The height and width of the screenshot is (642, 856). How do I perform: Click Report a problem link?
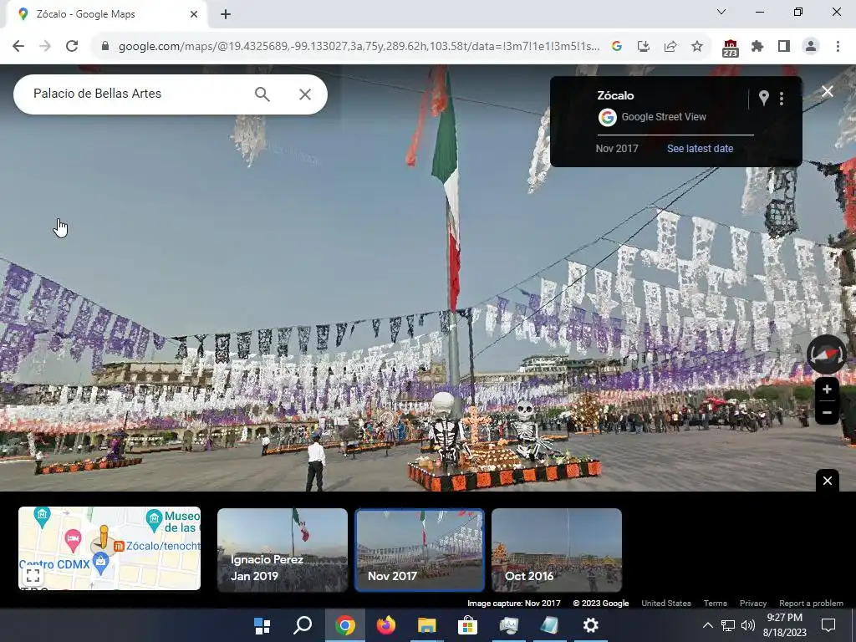(811, 604)
